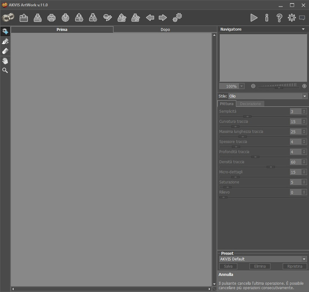Select the quick preview eye tool

(x=5, y=31)
